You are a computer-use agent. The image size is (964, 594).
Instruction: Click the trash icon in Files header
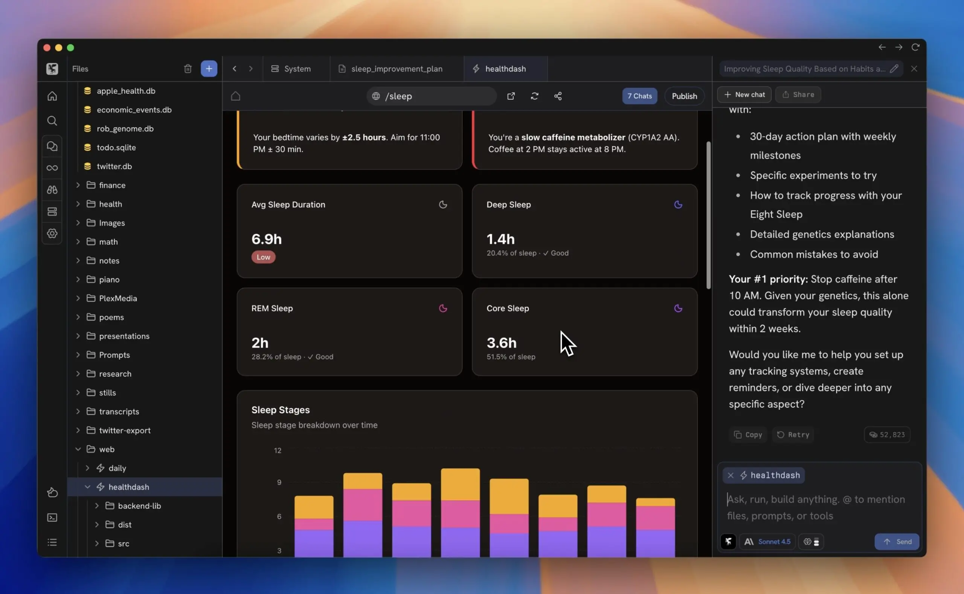click(188, 69)
